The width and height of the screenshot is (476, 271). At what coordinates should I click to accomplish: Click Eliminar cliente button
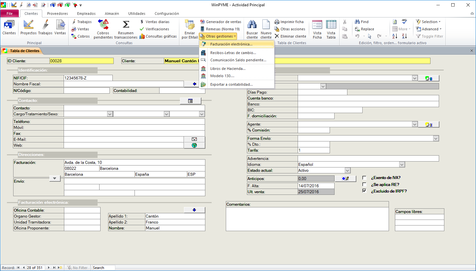[290, 36]
